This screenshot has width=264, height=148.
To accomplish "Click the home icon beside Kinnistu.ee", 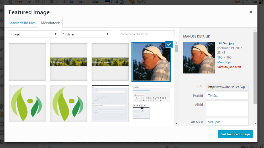I will pyautogui.click(x=10, y=2).
